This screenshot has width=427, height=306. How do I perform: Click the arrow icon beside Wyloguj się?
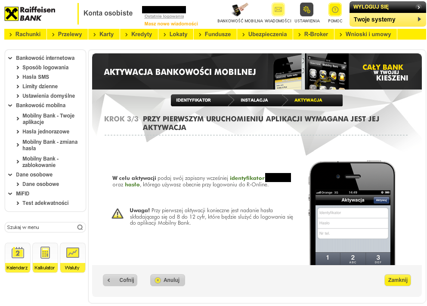point(419,7)
